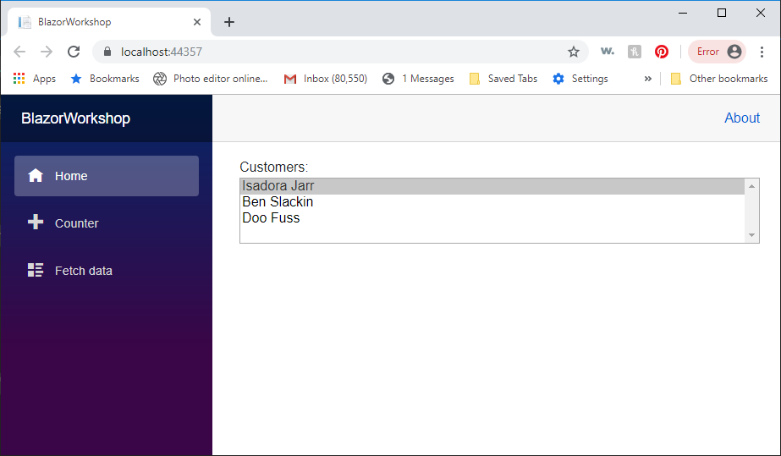
Task: Open the 1 Messages bookmark
Action: 418,79
